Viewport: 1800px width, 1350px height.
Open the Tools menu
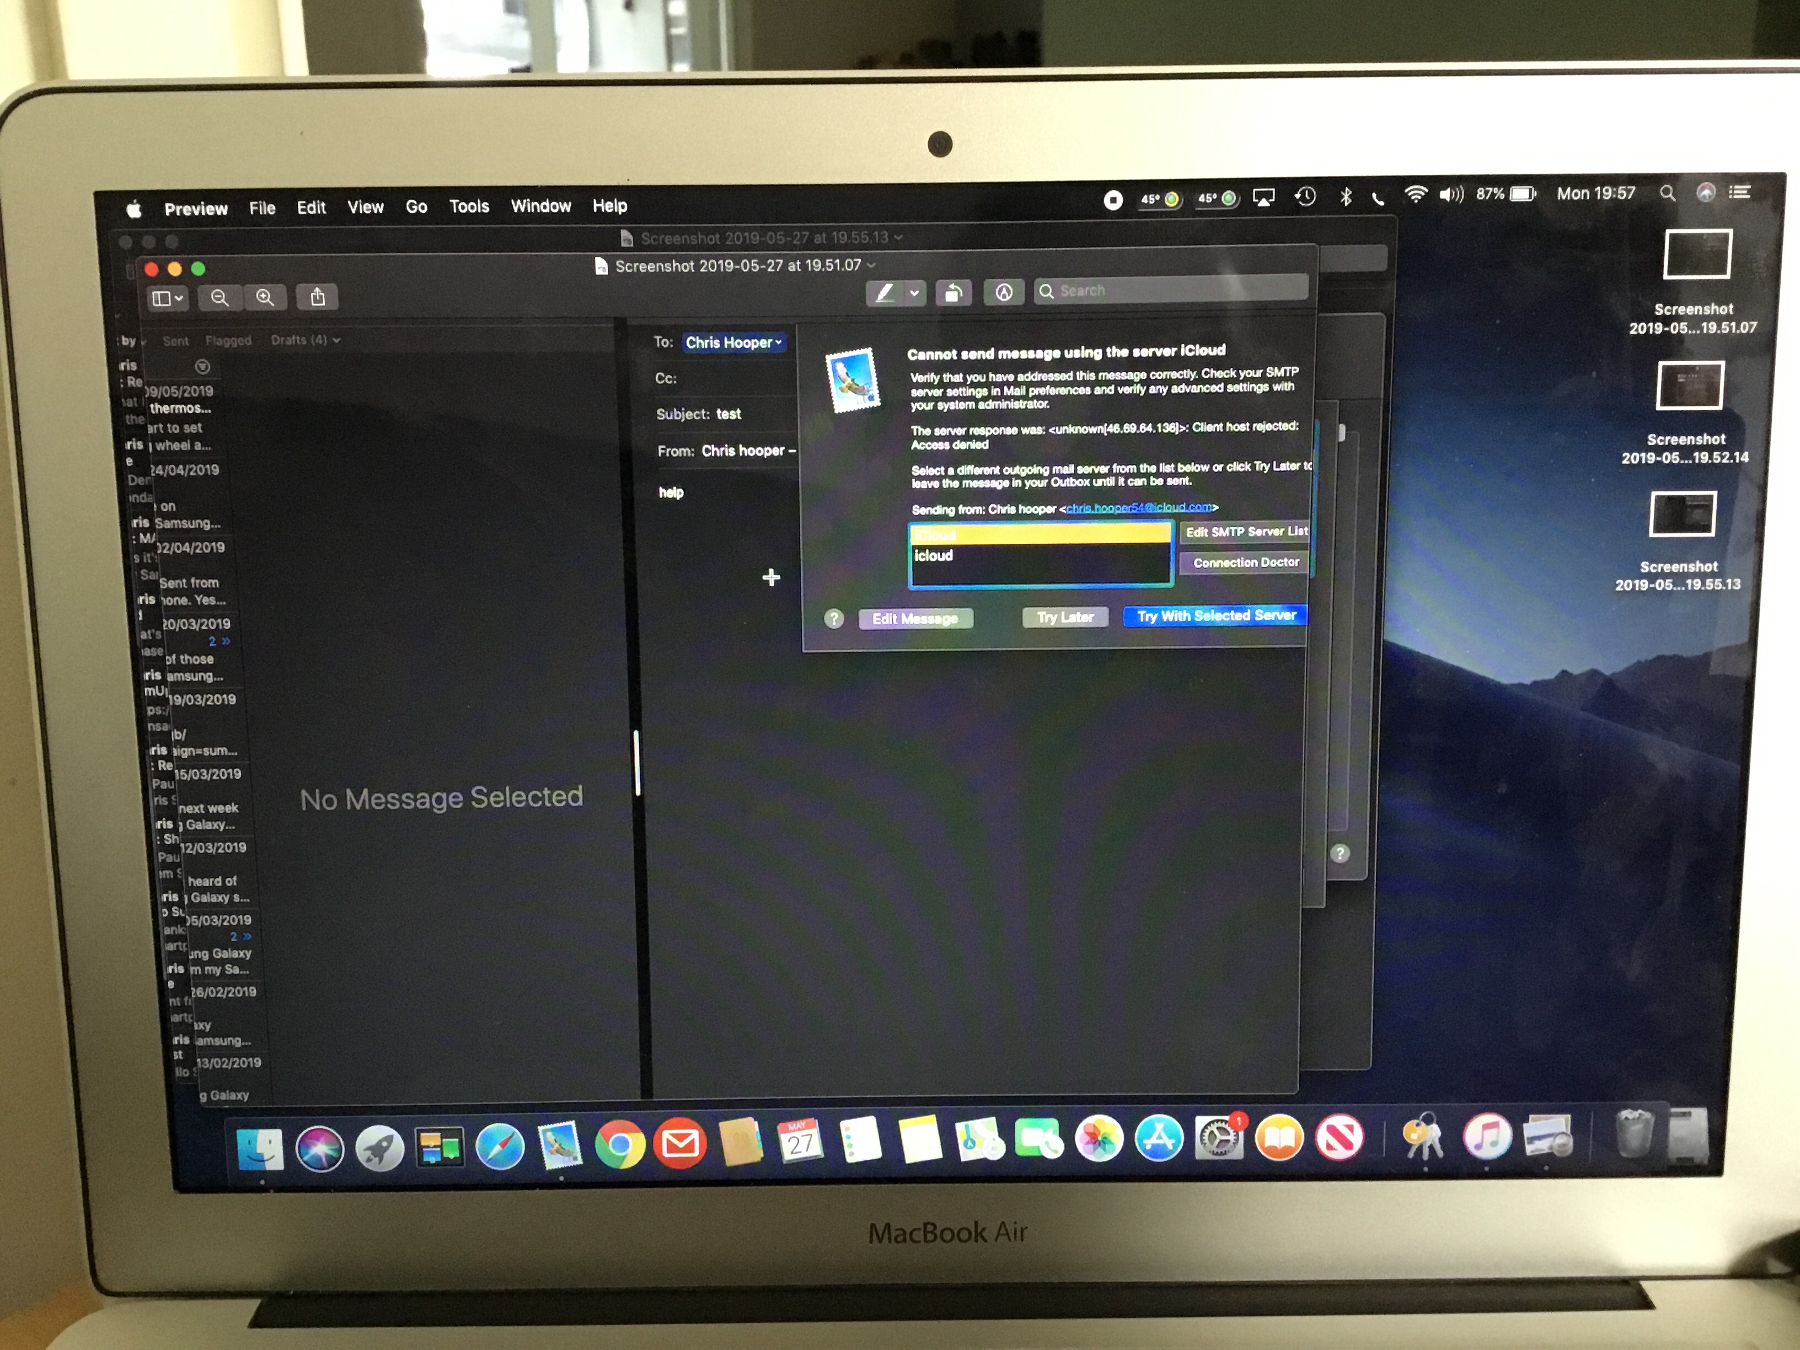tap(469, 207)
